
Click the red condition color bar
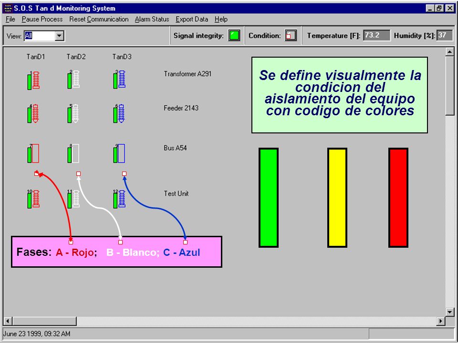coord(398,198)
